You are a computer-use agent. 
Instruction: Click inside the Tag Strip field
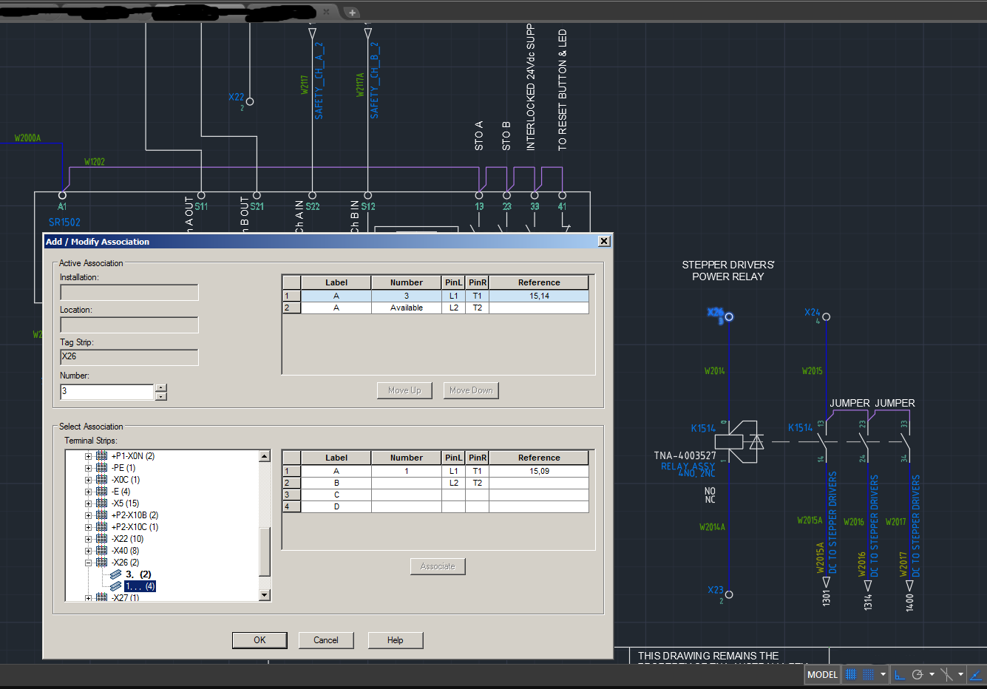coord(129,356)
